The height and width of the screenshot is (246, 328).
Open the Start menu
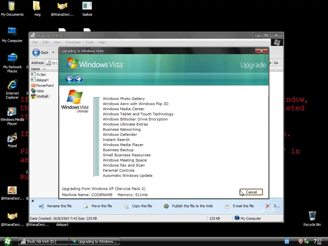7,242
